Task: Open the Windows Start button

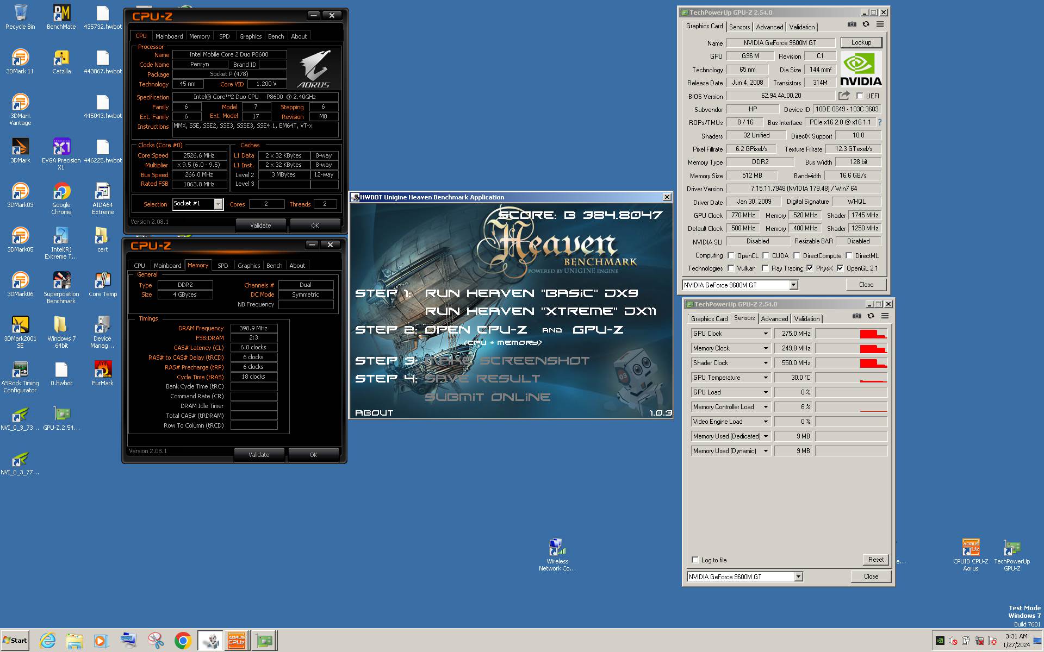Action: [15, 641]
